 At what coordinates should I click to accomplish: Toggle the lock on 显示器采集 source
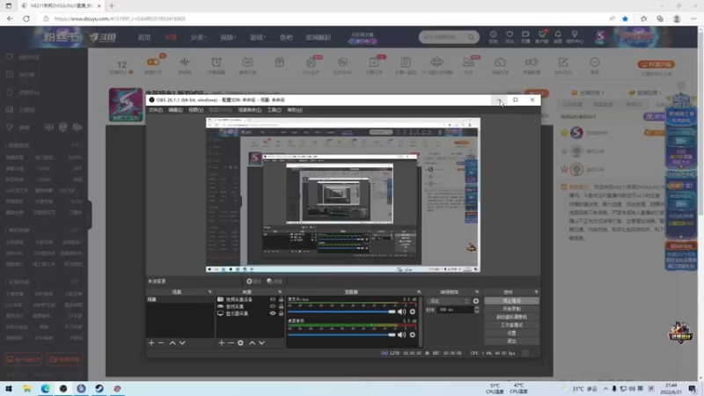(x=281, y=313)
